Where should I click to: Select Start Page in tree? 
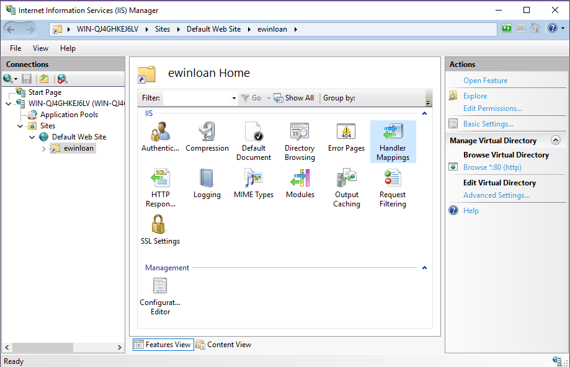click(x=45, y=92)
